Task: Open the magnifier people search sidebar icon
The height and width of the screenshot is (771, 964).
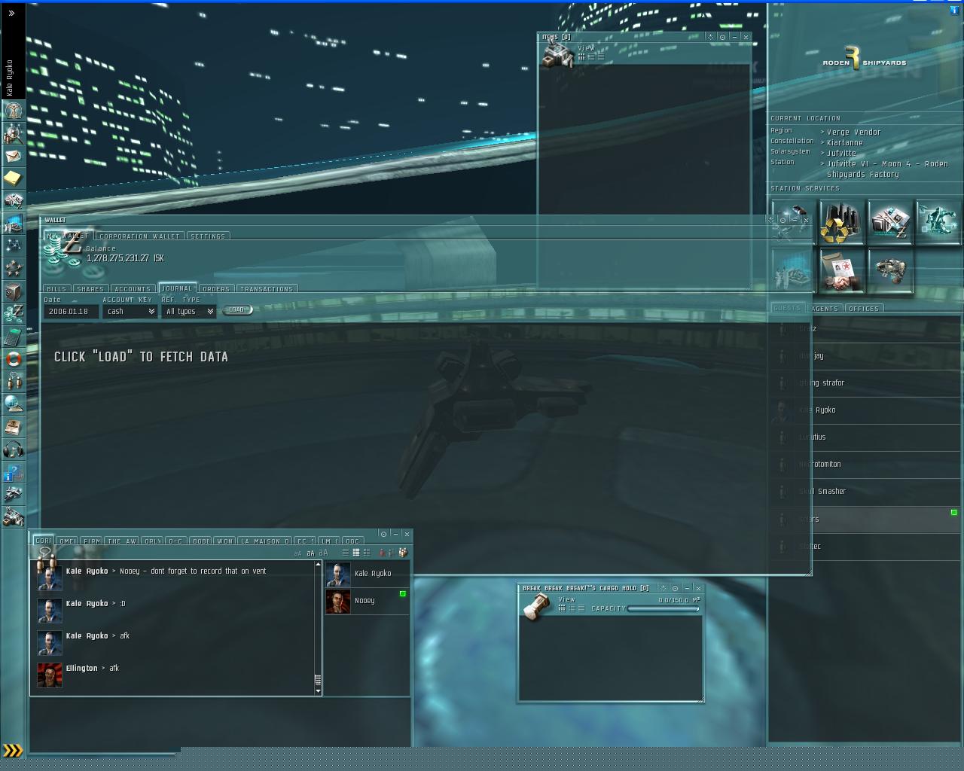Action: [13, 133]
